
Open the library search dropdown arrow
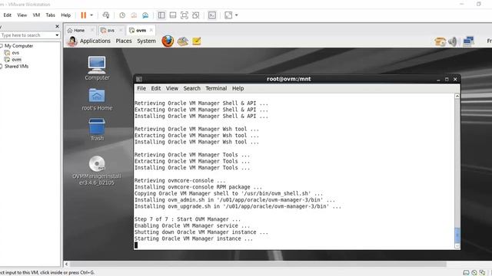(x=57, y=35)
